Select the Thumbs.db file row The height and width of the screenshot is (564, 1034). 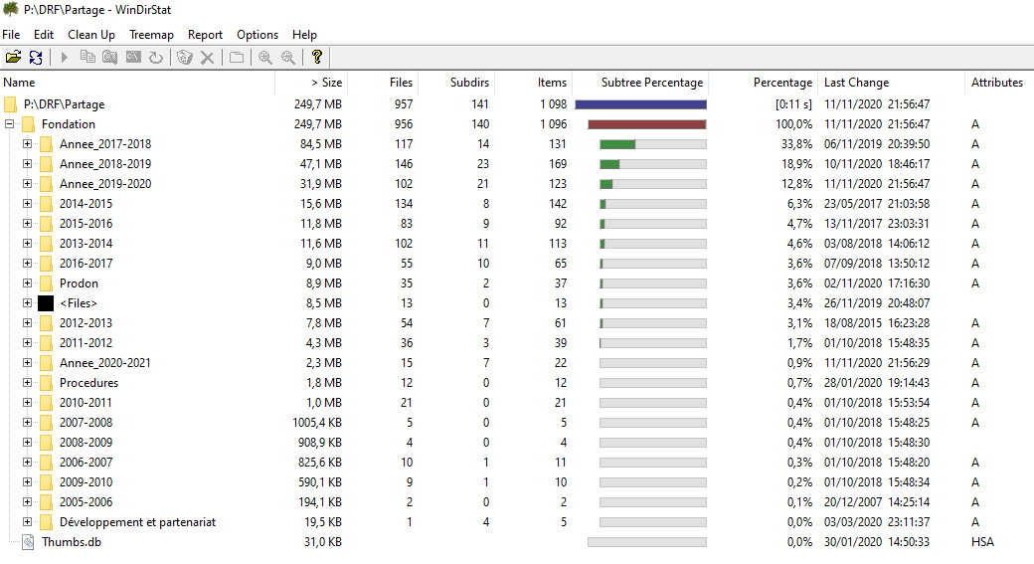(x=71, y=542)
